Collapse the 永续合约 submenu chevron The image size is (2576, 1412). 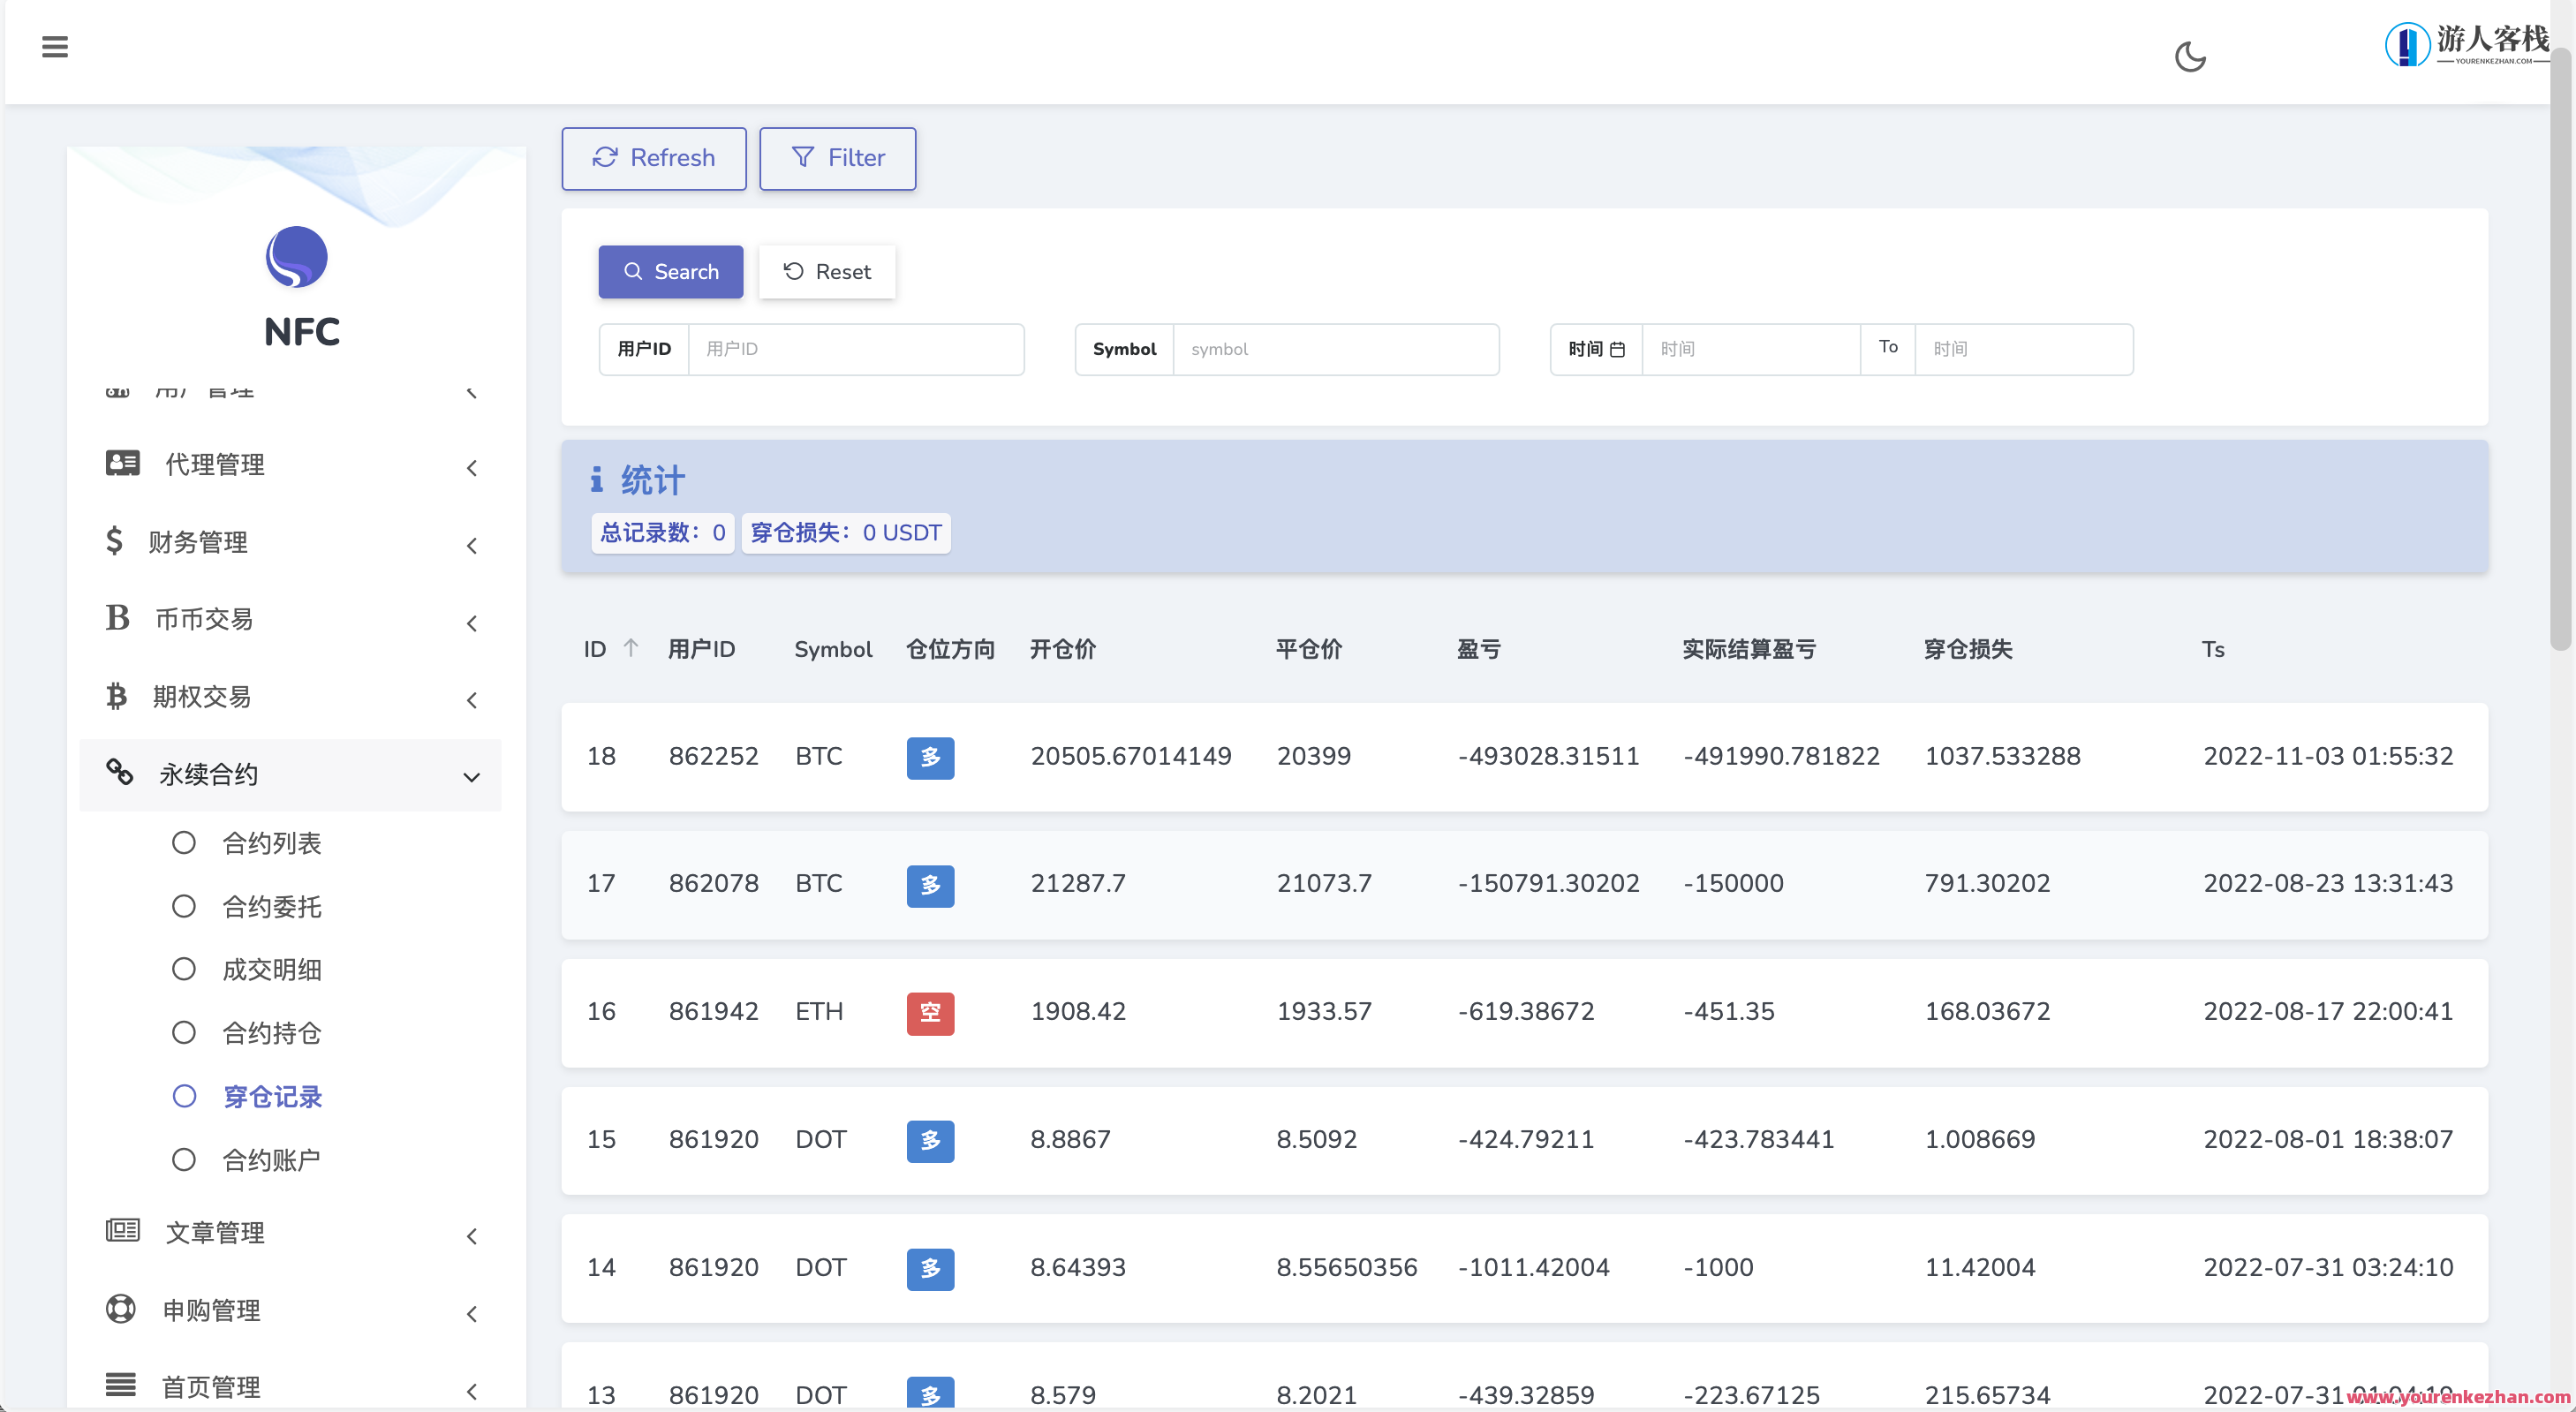click(x=471, y=777)
